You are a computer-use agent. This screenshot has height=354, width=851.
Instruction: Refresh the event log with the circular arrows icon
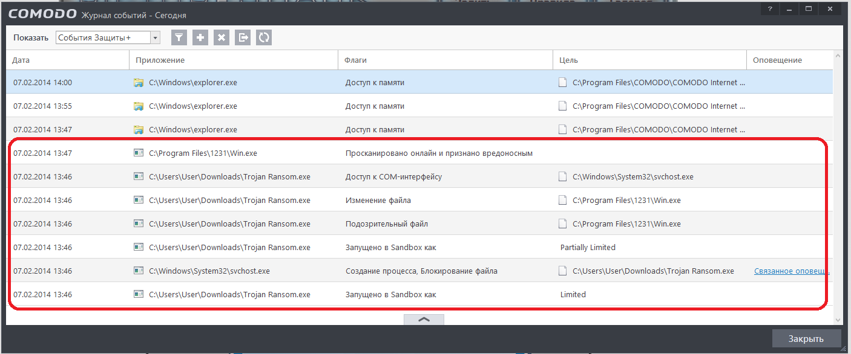[x=264, y=37]
